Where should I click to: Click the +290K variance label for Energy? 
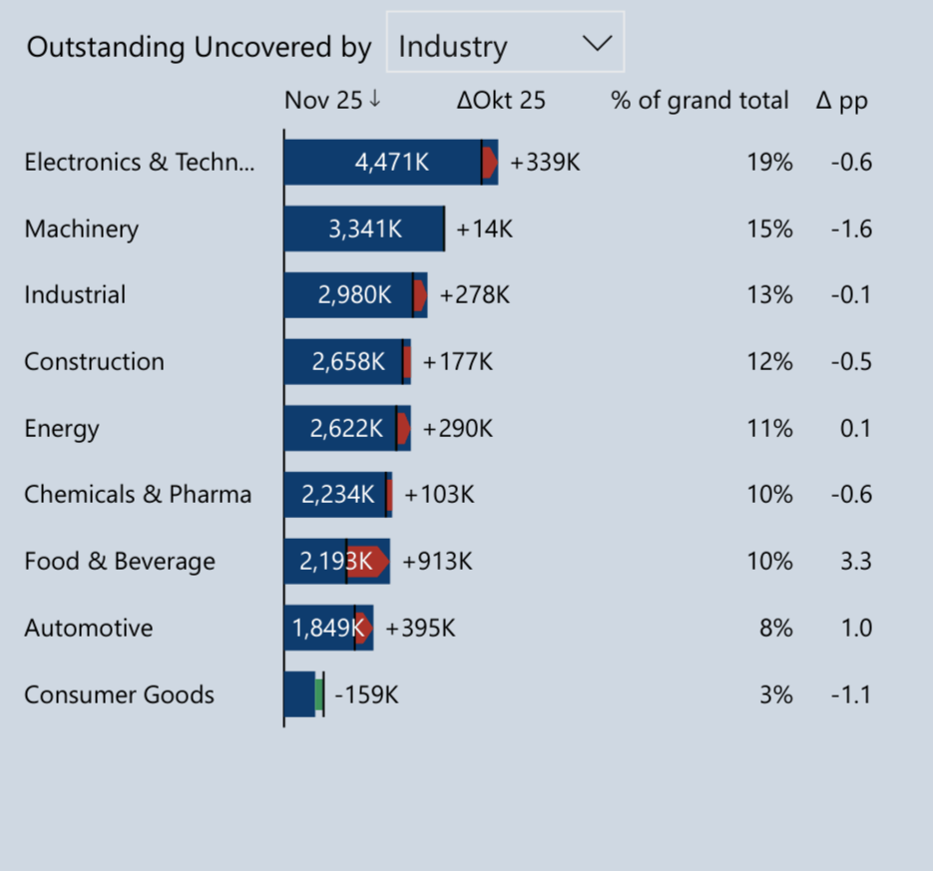pyautogui.click(x=458, y=428)
